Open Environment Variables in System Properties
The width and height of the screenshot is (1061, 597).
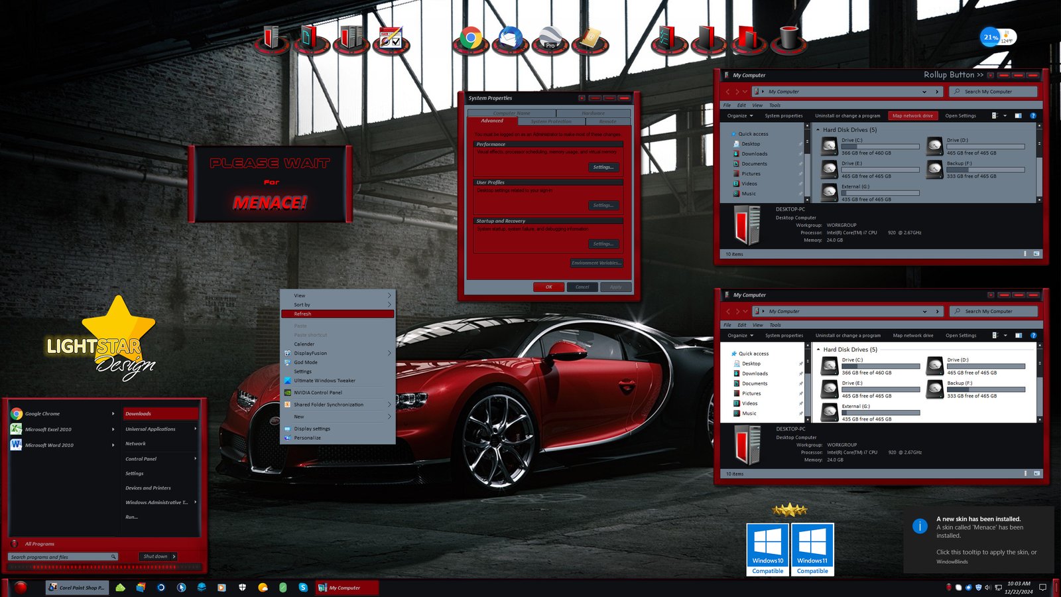[x=596, y=263]
